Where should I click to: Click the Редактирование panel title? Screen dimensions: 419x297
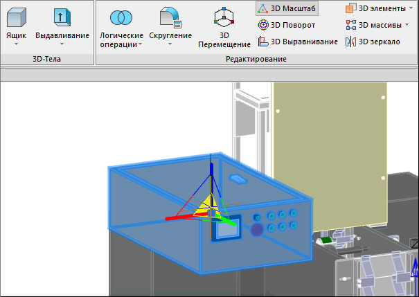(x=256, y=59)
